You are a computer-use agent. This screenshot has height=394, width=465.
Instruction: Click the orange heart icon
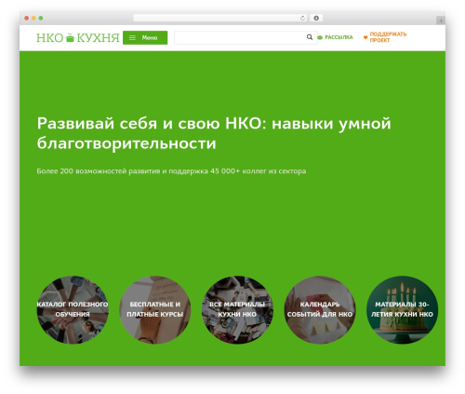[x=365, y=37]
